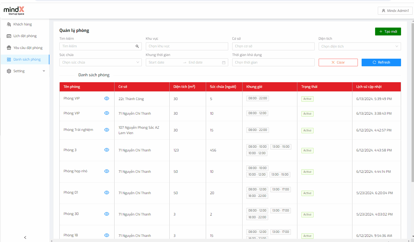
Task: Click eye icon for Phòng 18
Action: click(107, 235)
